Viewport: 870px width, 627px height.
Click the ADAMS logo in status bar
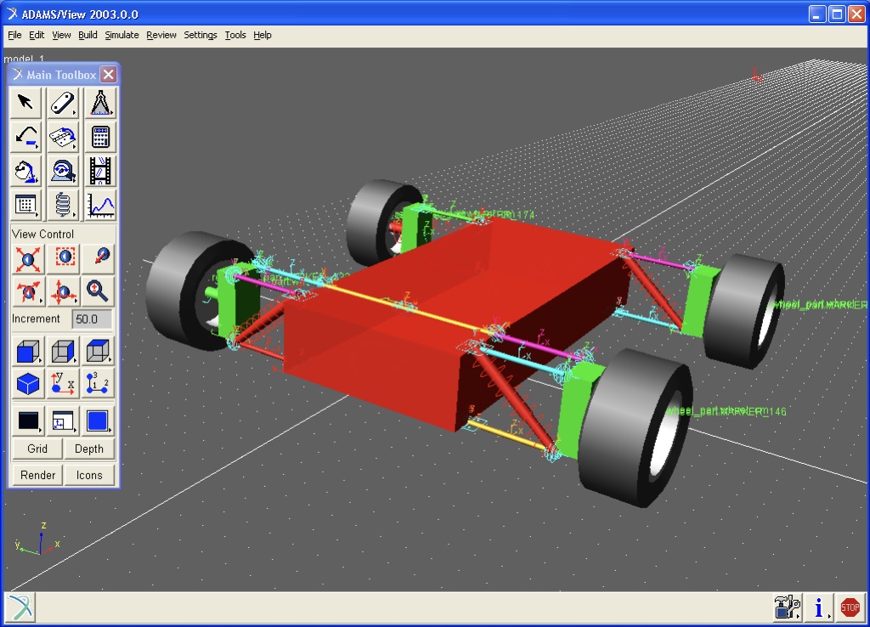(20, 607)
